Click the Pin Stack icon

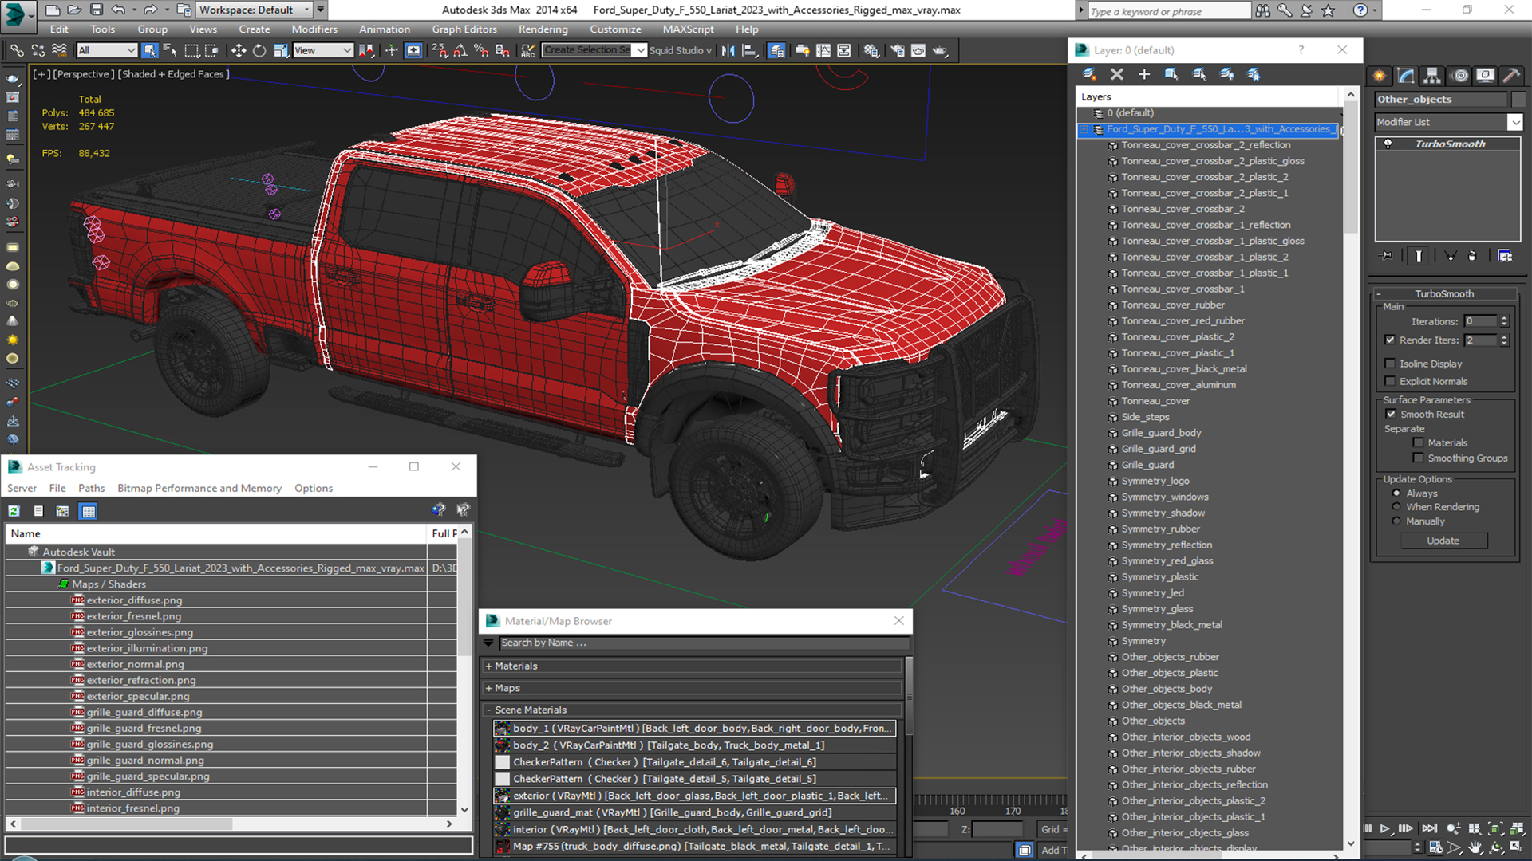pyautogui.click(x=1387, y=256)
